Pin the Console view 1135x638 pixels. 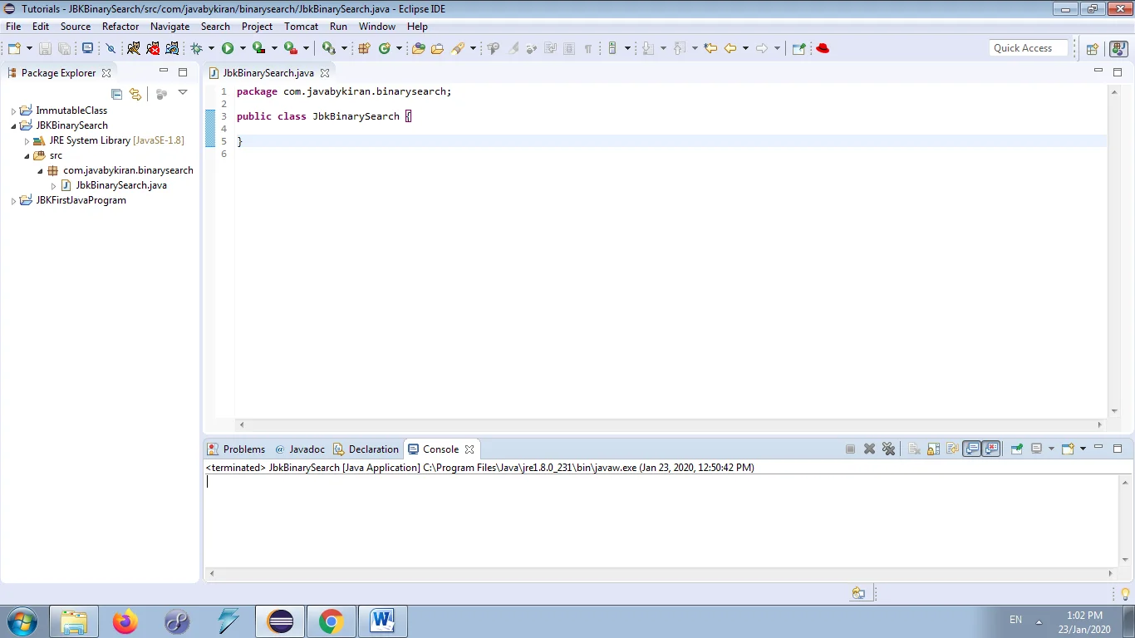tap(1017, 449)
